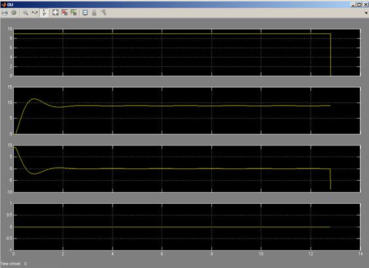Click the overshoot peak of the response curve
Screen dimensions: 369x268
pos(34,98)
